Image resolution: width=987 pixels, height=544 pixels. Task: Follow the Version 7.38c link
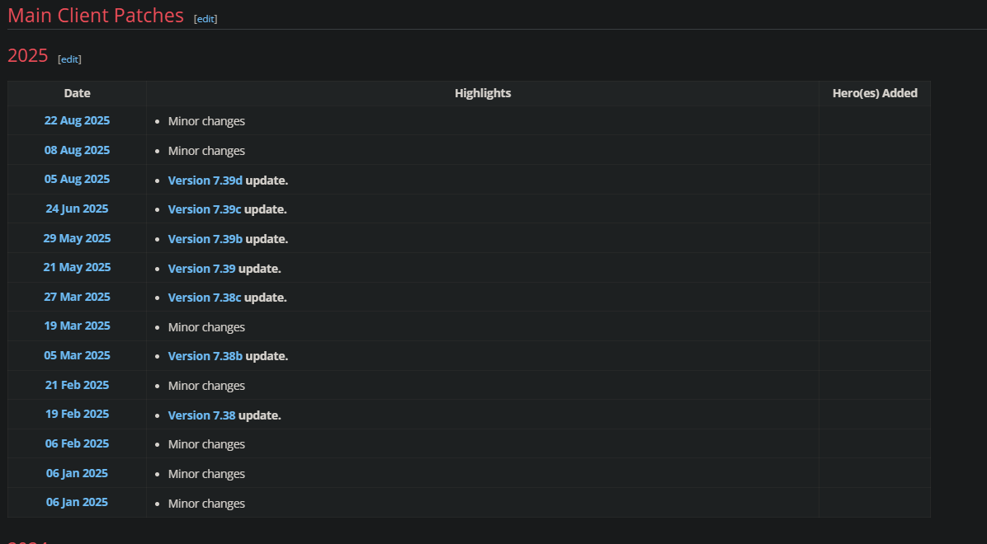coord(205,298)
